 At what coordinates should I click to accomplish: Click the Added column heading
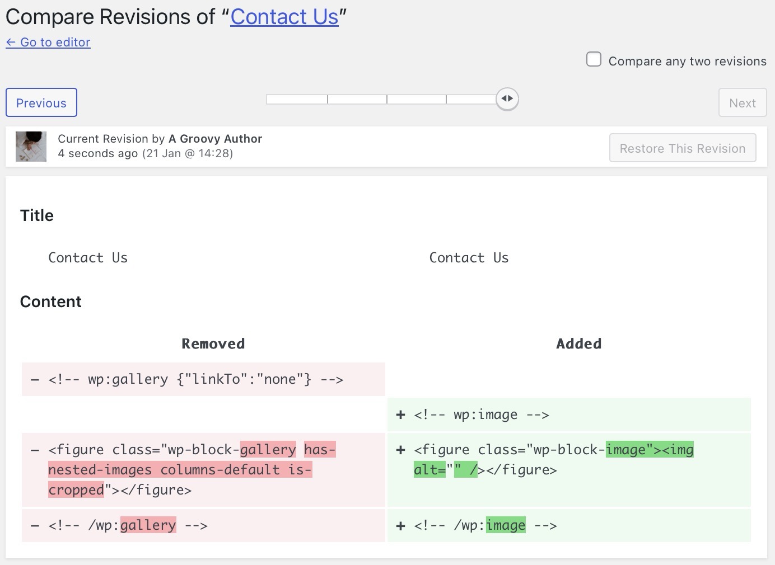(578, 344)
